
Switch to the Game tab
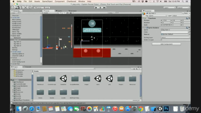pyautogui.click(x=59, y=11)
